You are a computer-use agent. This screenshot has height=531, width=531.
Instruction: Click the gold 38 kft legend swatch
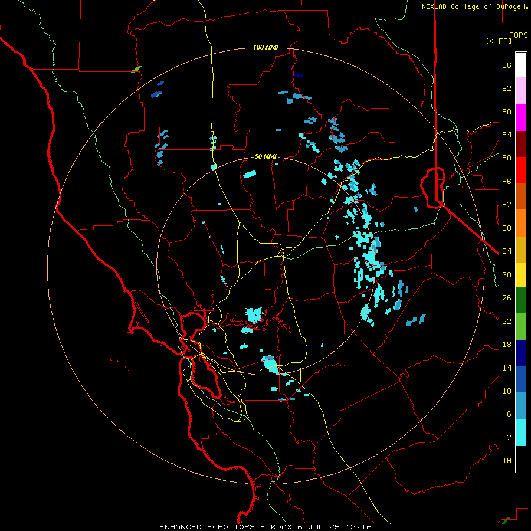[521, 249]
